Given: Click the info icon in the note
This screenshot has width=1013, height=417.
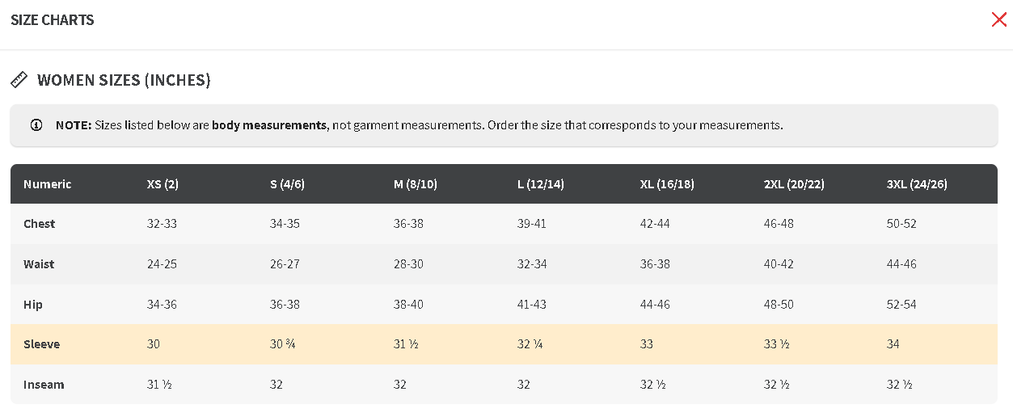Looking at the screenshot, I should tap(36, 125).
